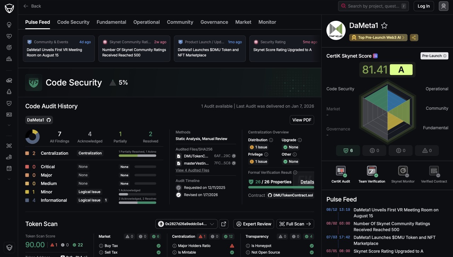Viewport: 453px width, 257px height.
Task: Open the DMUTokenContract.sol contract link
Action: point(290,195)
